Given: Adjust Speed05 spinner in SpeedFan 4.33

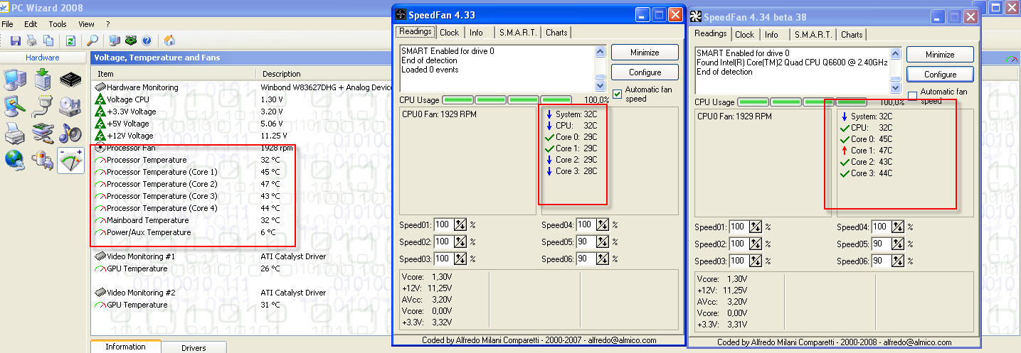Looking at the screenshot, I should [603, 241].
